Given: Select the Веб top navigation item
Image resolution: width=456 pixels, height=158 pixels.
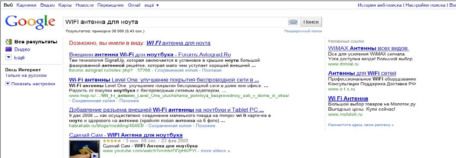Looking at the screenshot, I should click(8, 5).
